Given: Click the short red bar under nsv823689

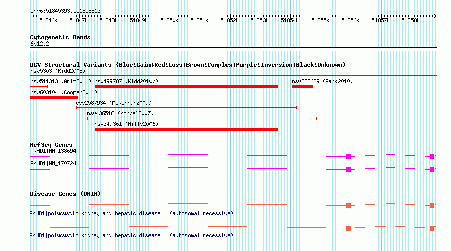Looking at the screenshot, I should 303,87.
